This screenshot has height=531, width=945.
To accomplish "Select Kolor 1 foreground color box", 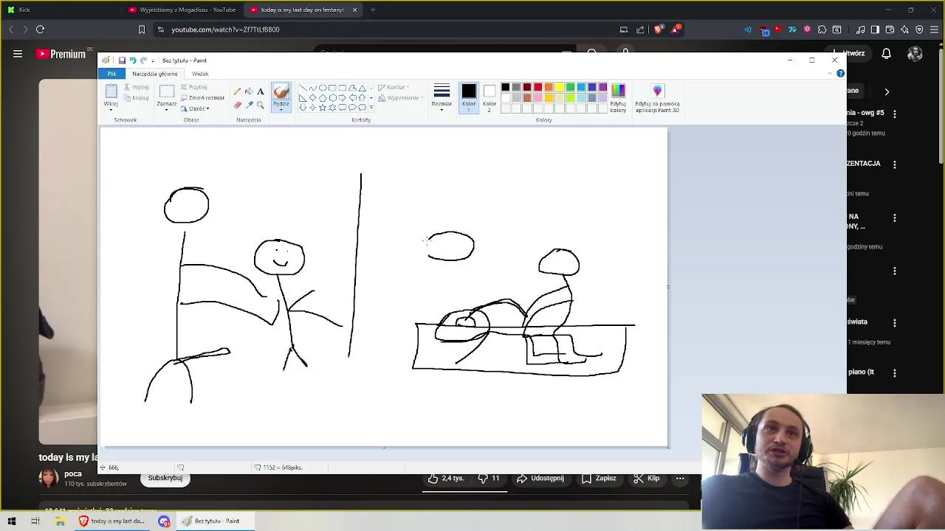I will pos(469,97).
